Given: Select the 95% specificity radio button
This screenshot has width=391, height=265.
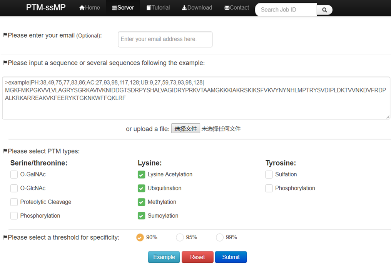Looking at the screenshot, I should tap(180, 237).
